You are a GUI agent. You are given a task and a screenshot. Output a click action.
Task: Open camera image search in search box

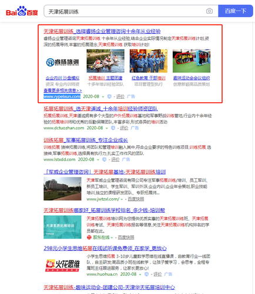pos(209,11)
